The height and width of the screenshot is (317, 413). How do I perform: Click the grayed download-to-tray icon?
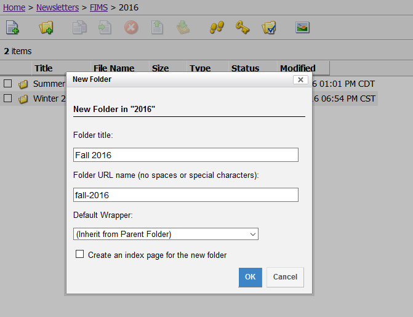[183, 28]
